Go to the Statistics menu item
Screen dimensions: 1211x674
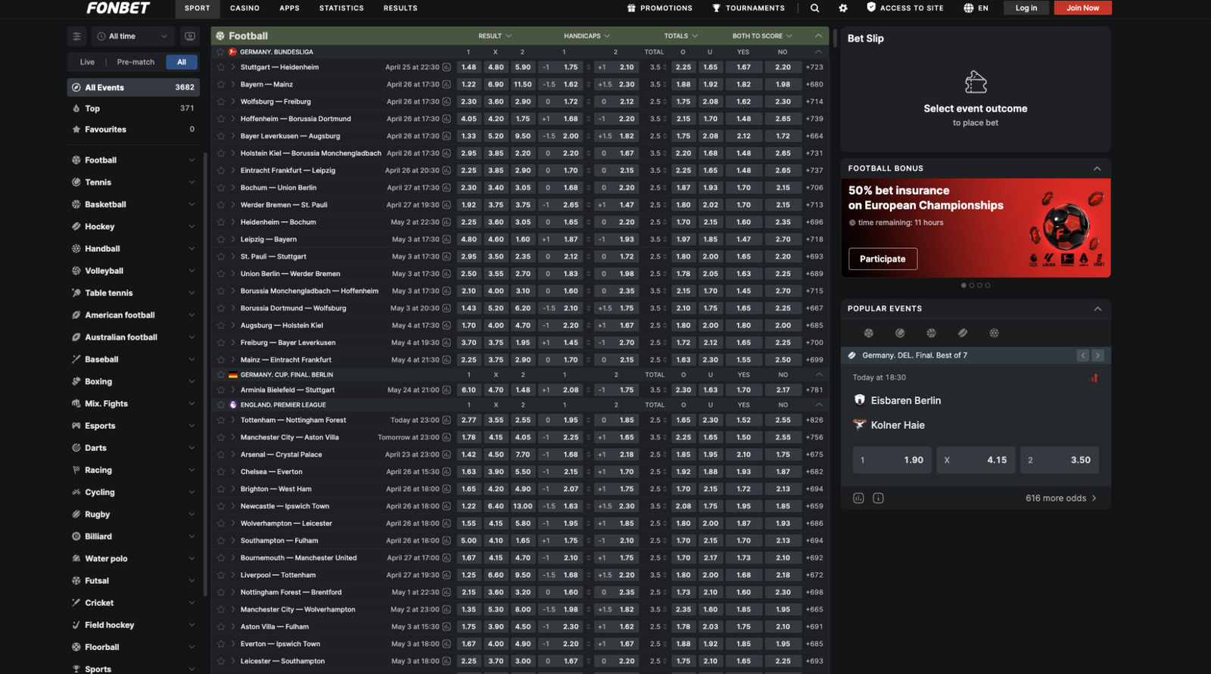(341, 8)
